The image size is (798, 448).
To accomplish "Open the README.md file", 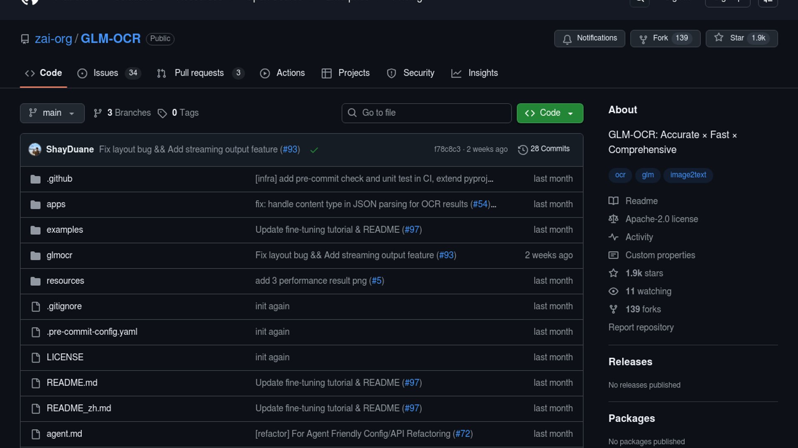I will pos(71,382).
